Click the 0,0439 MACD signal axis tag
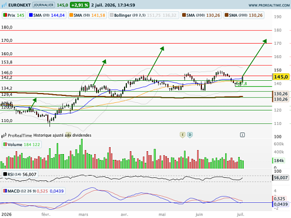 point(281,204)
